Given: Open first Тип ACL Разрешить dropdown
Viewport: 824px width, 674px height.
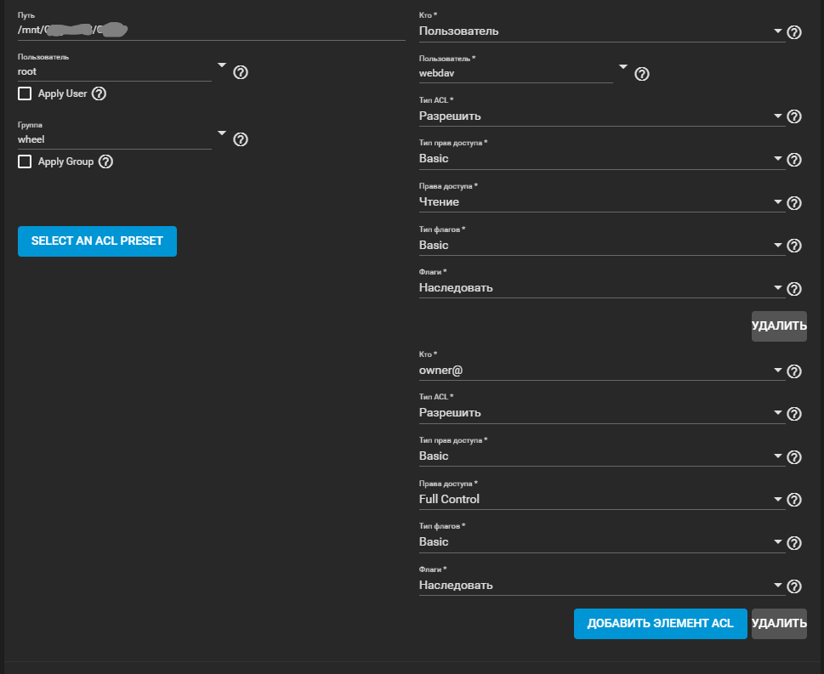Looking at the screenshot, I should [602, 116].
